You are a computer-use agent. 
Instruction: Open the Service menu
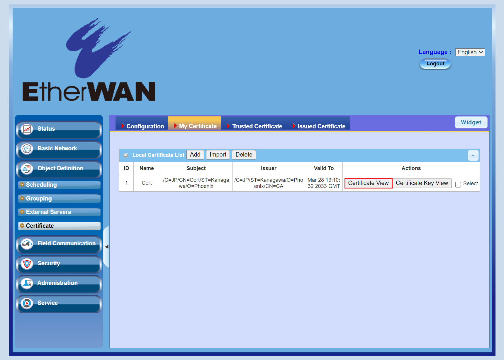click(59, 303)
